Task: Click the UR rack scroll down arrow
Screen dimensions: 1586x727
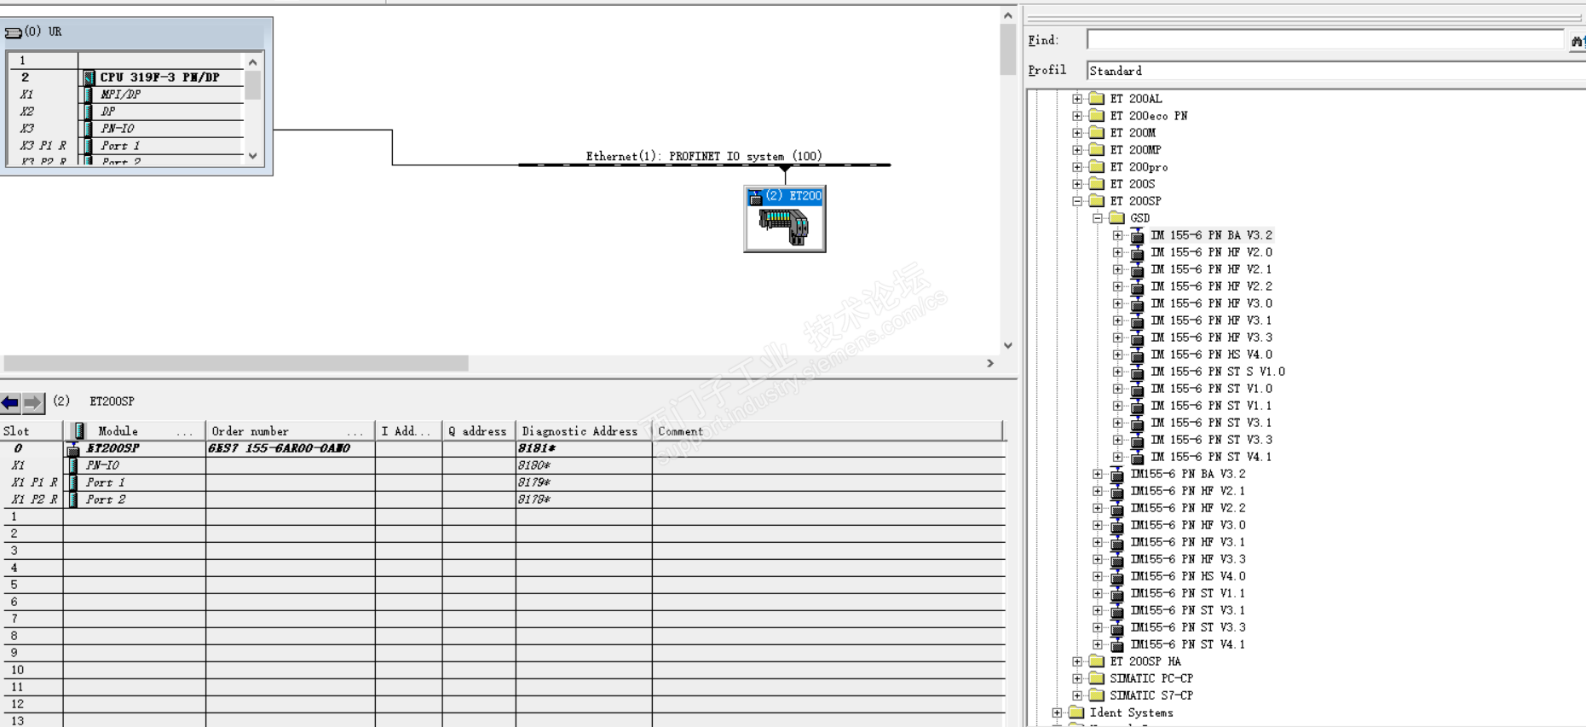Action: (253, 156)
